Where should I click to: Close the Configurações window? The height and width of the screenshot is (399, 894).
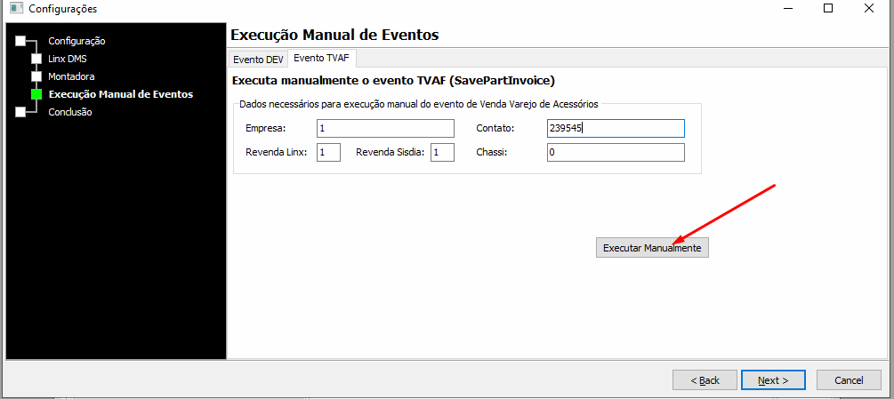coord(869,8)
